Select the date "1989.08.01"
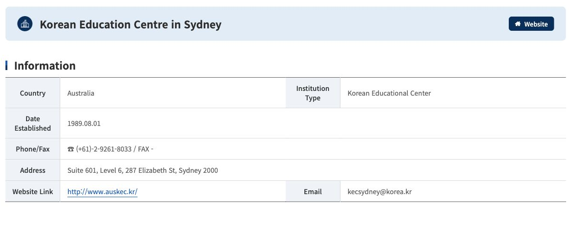569x232 pixels. pos(84,124)
